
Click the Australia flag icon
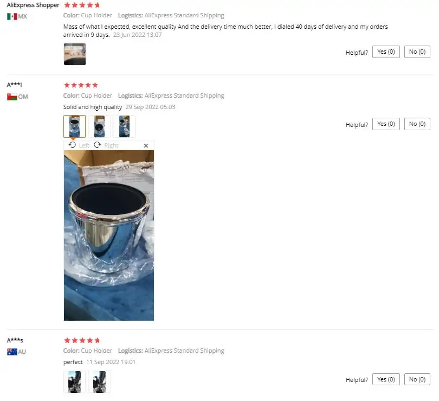[x=12, y=352]
